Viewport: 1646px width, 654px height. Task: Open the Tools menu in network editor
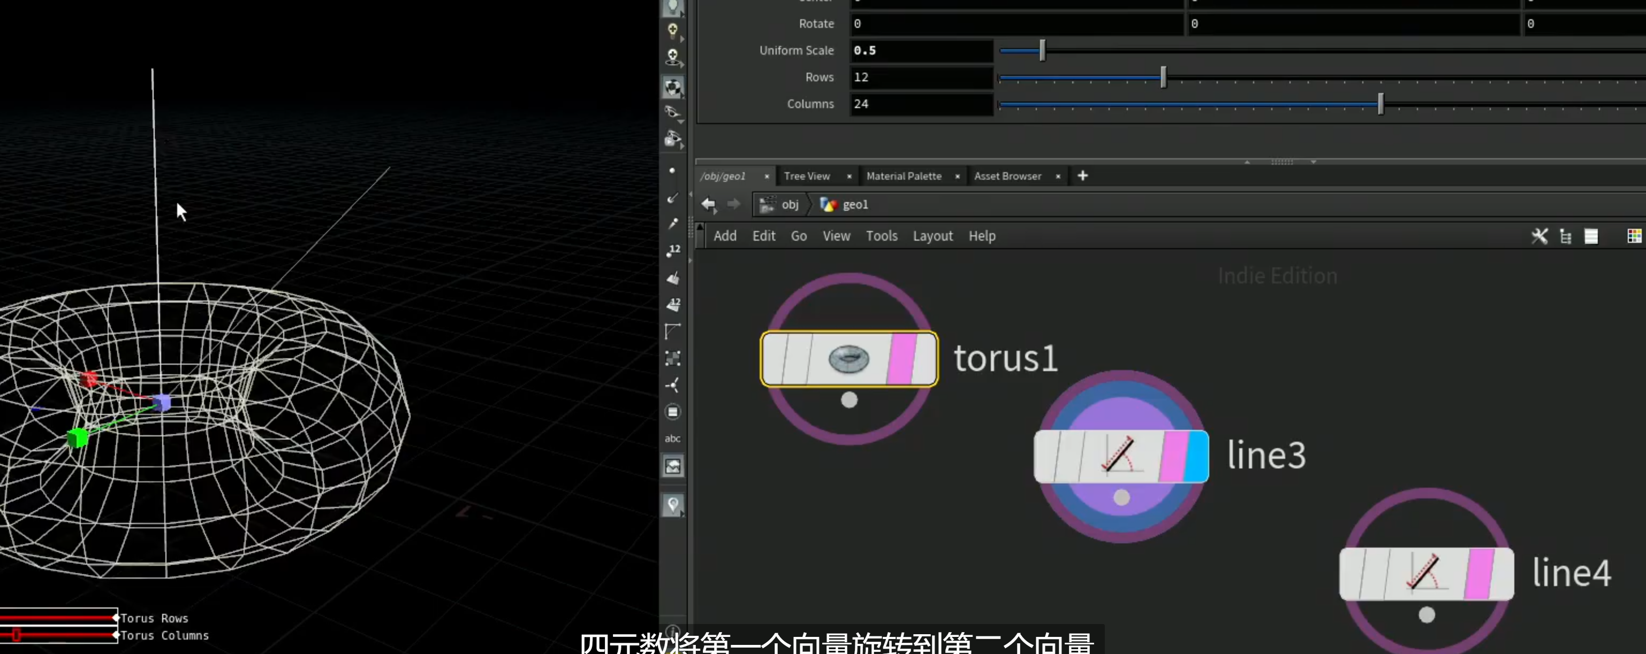[x=881, y=236]
